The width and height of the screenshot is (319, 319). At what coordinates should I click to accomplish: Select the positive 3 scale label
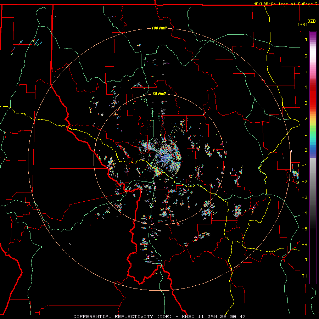point(306,103)
